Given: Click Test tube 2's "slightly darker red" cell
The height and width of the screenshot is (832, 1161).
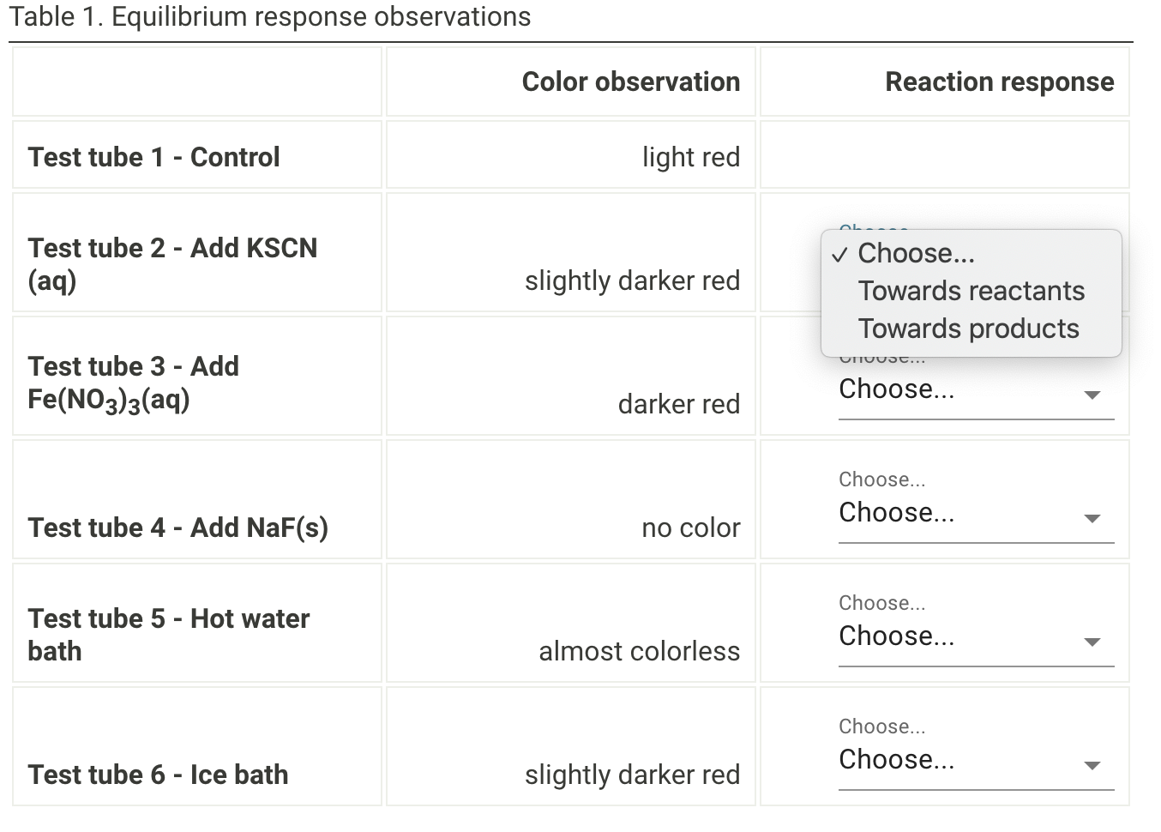Looking at the screenshot, I should (632, 280).
